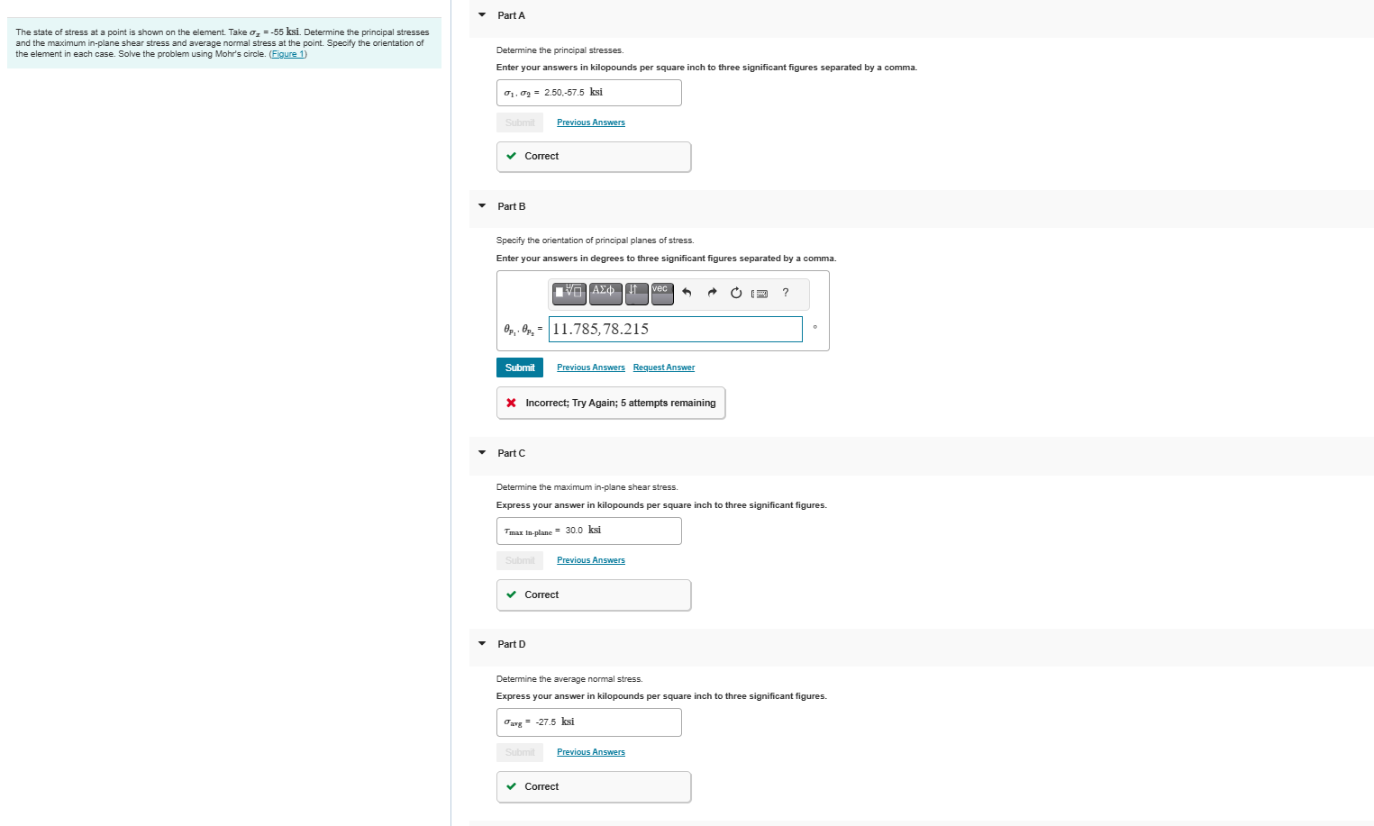Open the Greek symbols palette
The height and width of the screenshot is (826, 1374).
tap(605, 293)
